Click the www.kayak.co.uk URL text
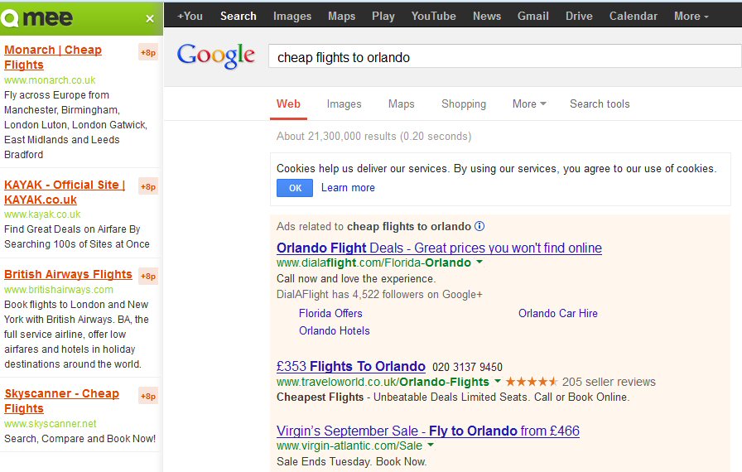 click(42, 214)
